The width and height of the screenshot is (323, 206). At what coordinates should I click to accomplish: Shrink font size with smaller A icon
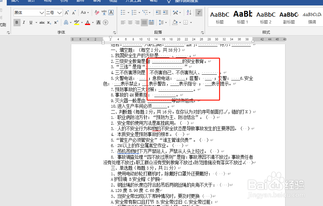tap(74, 13)
